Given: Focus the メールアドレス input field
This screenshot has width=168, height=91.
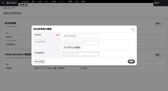Looking at the screenshot, I should (80, 43).
